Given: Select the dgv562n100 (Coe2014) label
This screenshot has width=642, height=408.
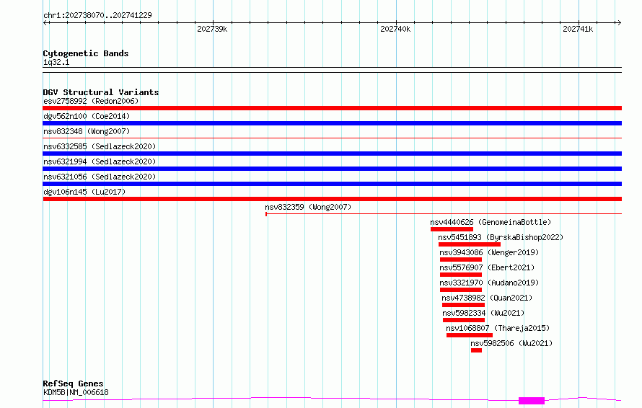Looking at the screenshot, I should click(87, 116).
